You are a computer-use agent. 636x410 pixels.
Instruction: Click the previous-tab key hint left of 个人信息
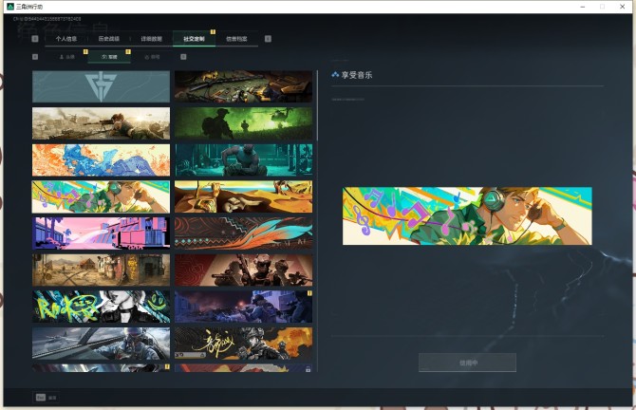pyautogui.click(x=35, y=39)
